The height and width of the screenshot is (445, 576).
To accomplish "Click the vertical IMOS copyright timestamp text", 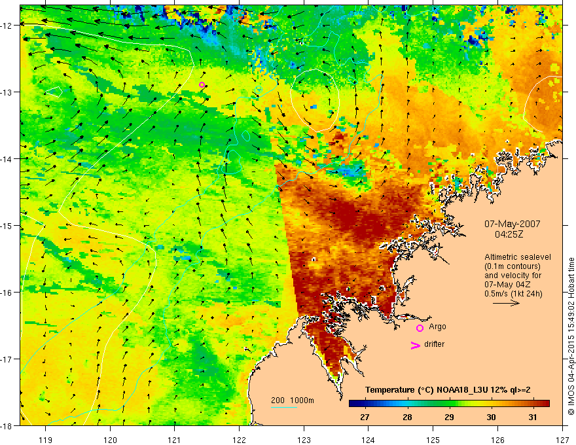I will (x=571, y=336).
